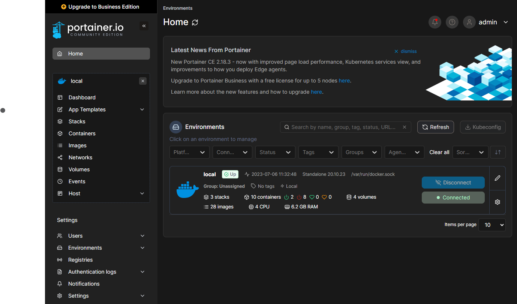Click the Connected status indicator
This screenshot has width=517, height=304.
(x=453, y=198)
